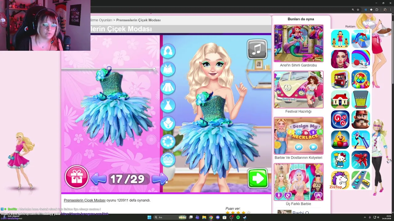The width and height of the screenshot is (394, 221).
Task: Open the red truck game ad icon
Action: point(340,79)
